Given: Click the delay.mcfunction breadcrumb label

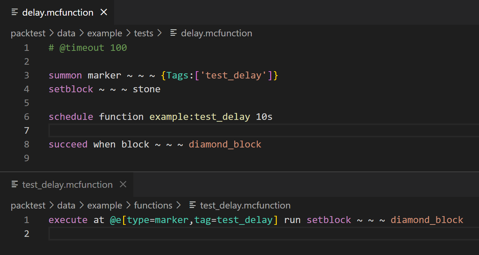Looking at the screenshot, I should (216, 33).
